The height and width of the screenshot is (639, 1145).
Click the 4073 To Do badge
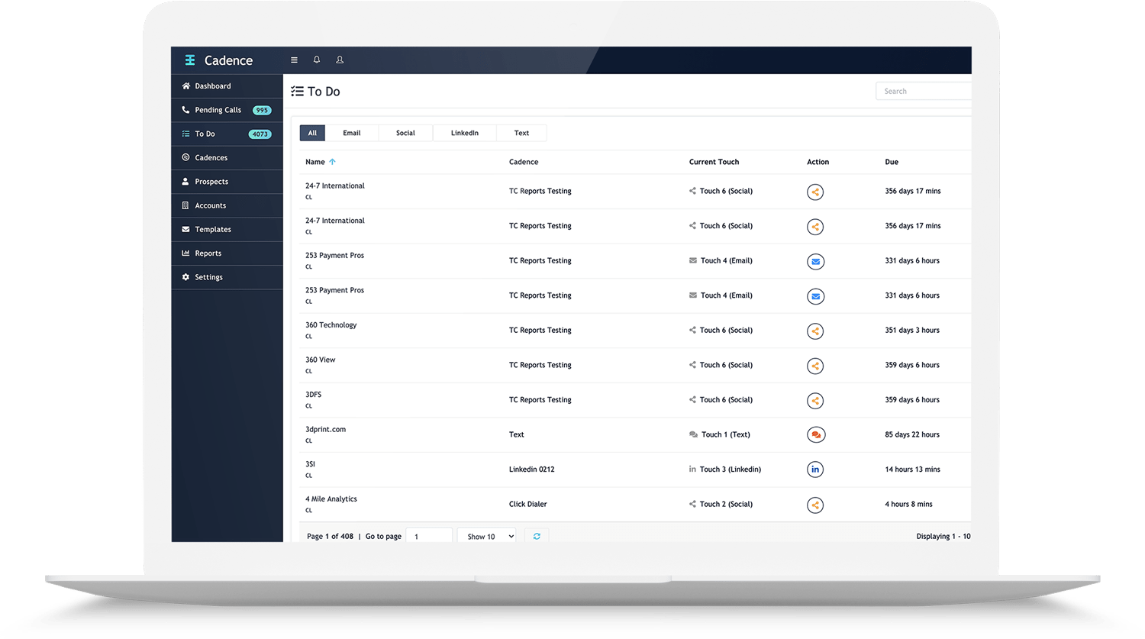click(x=260, y=134)
